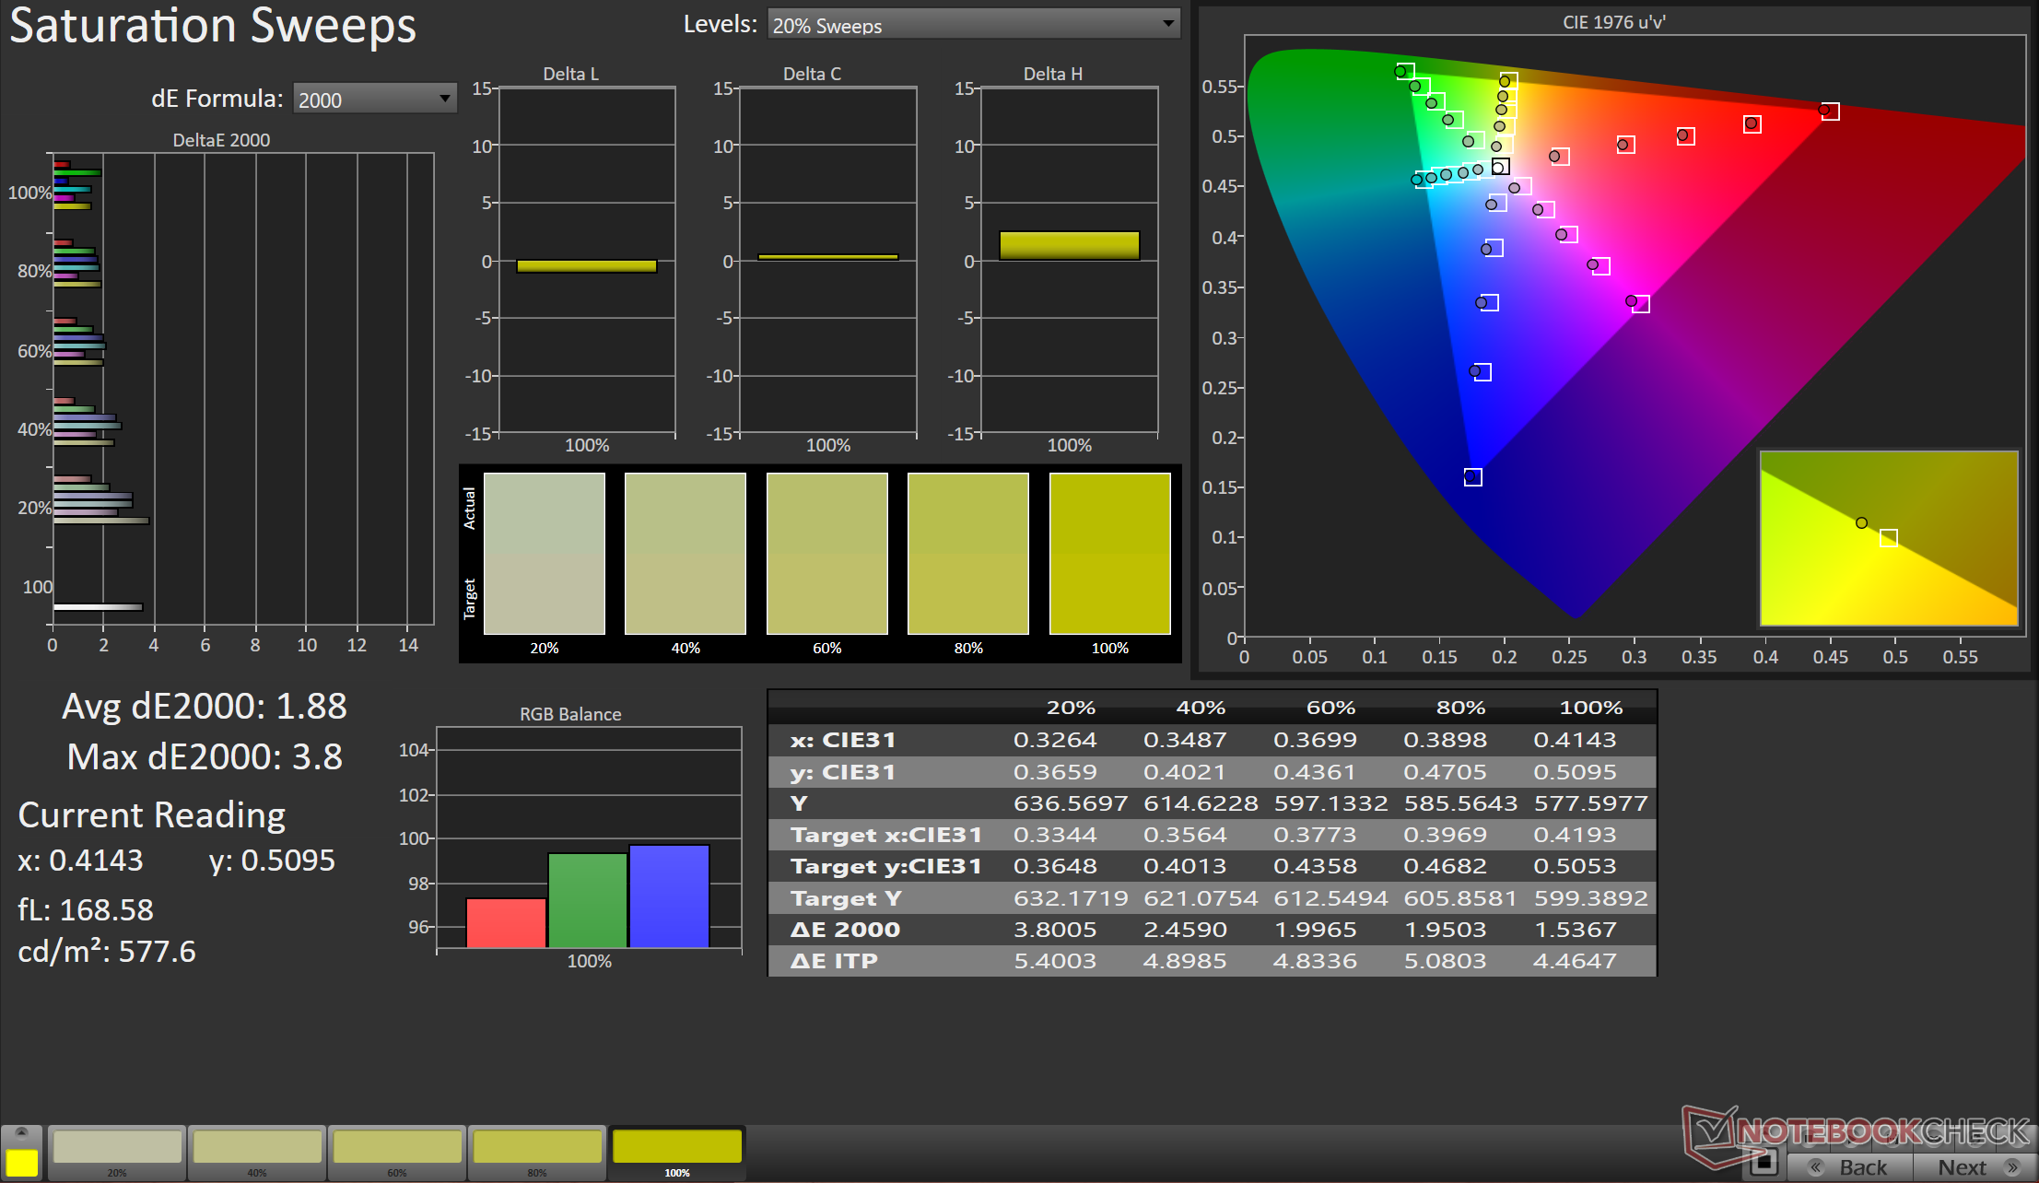Click the 100% red target square on CIE chart
Viewport: 2039px width, 1183px height.
point(1831,111)
